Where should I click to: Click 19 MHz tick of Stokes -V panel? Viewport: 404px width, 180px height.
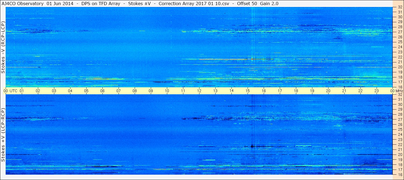(400, 72)
